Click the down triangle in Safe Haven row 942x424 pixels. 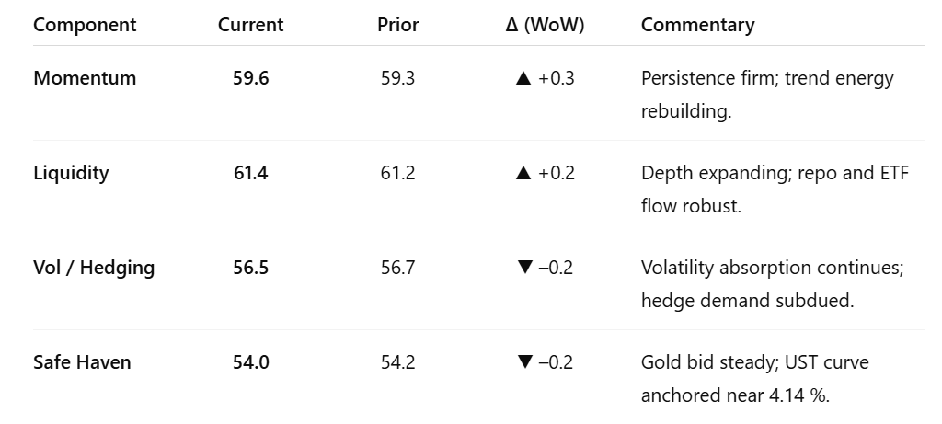[x=524, y=362]
